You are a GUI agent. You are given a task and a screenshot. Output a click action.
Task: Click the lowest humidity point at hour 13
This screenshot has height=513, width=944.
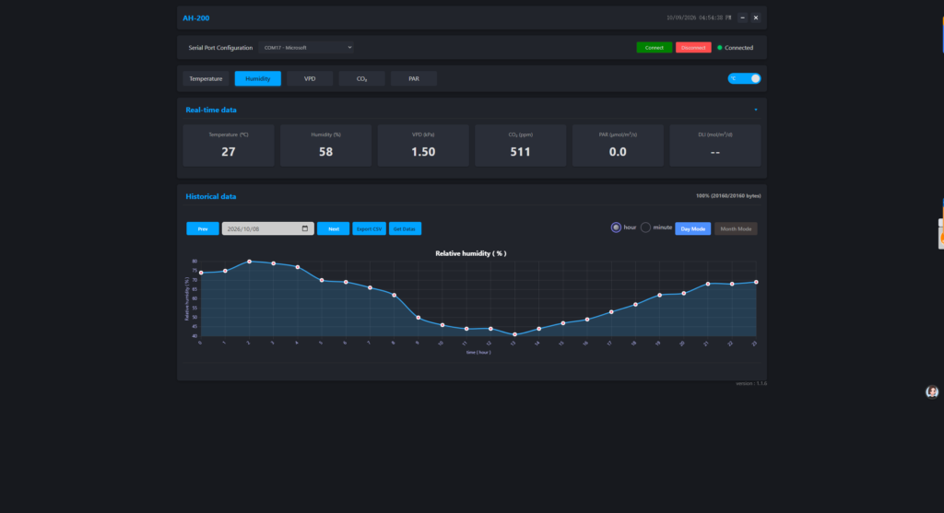tap(514, 334)
